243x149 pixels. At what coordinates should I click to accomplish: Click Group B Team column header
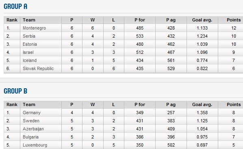pos(29,104)
